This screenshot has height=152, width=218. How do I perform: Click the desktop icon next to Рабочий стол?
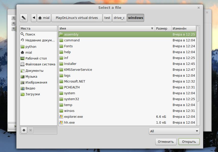coord(22,58)
